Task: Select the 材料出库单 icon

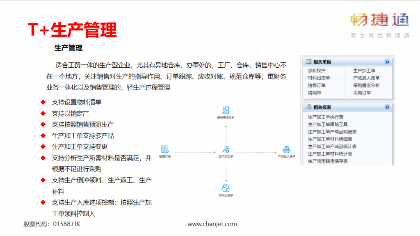Action: pyautogui.click(x=226, y=188)
